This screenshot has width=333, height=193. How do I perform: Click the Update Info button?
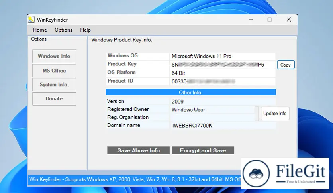click(x=275, y=114)
